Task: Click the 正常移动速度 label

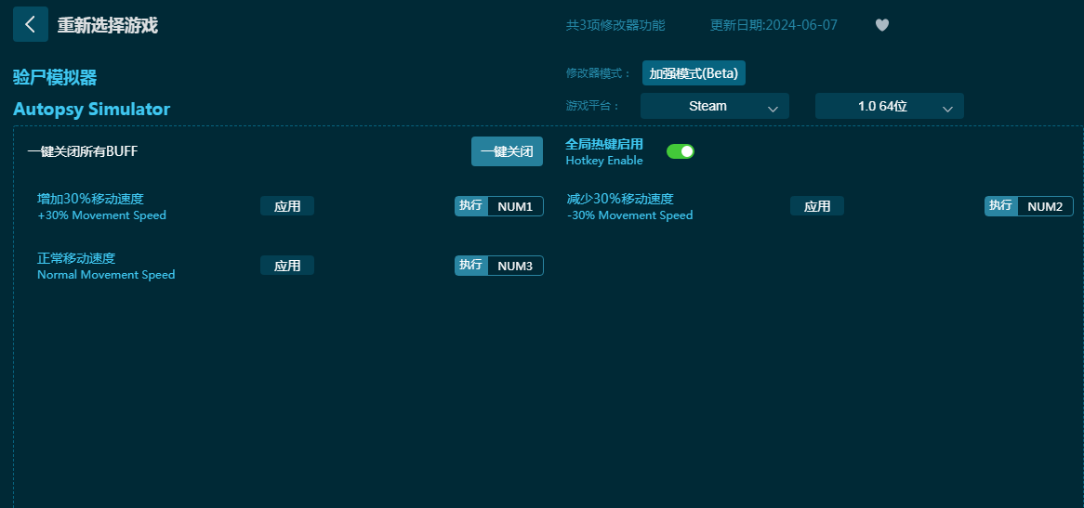Action: point(76,258)
